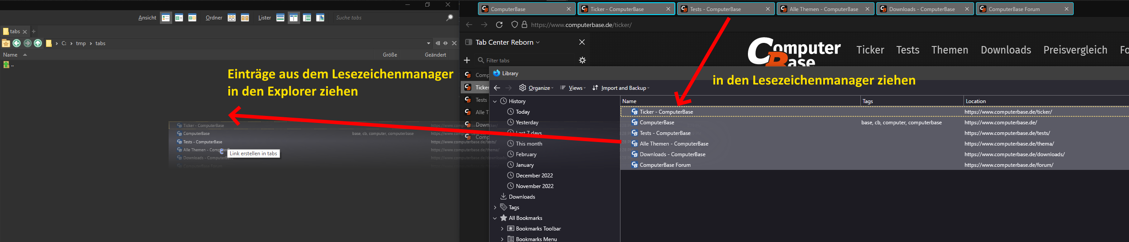Sort Library by Tags column header
The height and width of the screenshot is (242, 1129).
point(912,101)
